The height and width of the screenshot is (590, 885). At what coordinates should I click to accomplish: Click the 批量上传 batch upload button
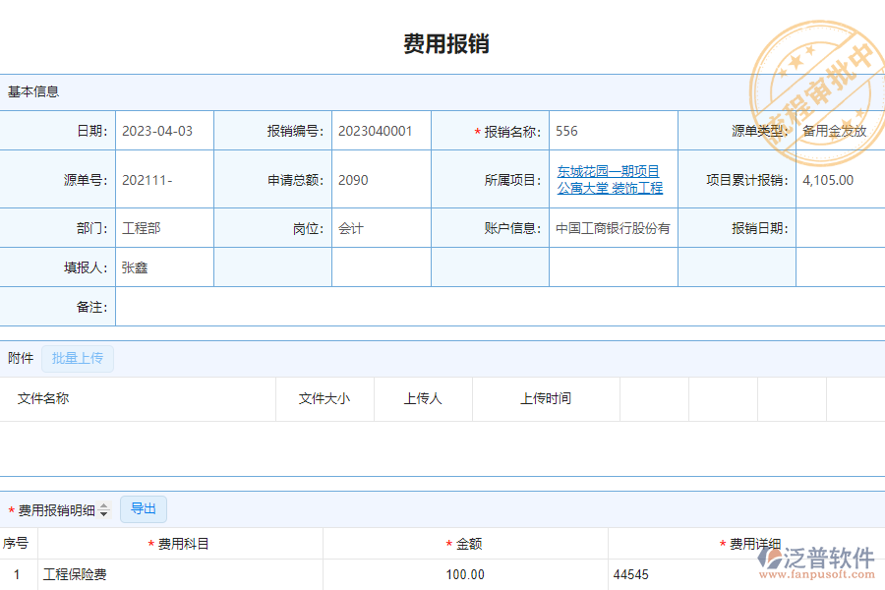[78, 358]
